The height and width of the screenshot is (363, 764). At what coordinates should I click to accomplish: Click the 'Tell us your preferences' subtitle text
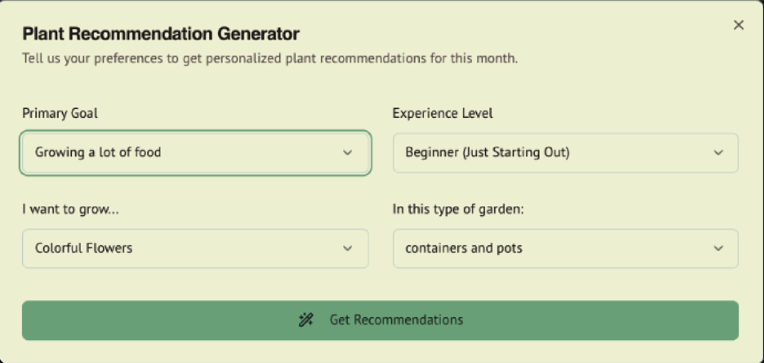pyautogui.click(x=270, y=59)
